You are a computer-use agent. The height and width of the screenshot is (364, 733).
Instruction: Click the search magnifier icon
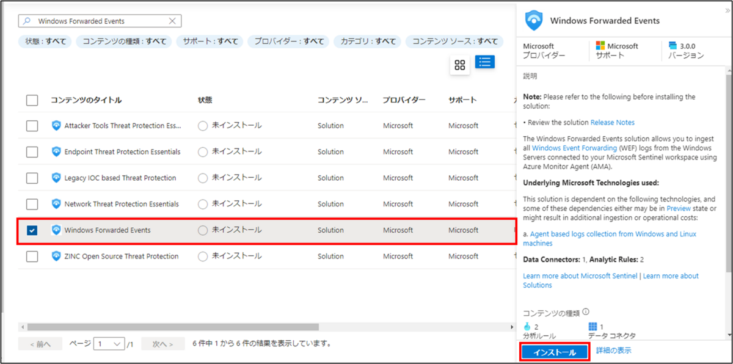[26, 21]
